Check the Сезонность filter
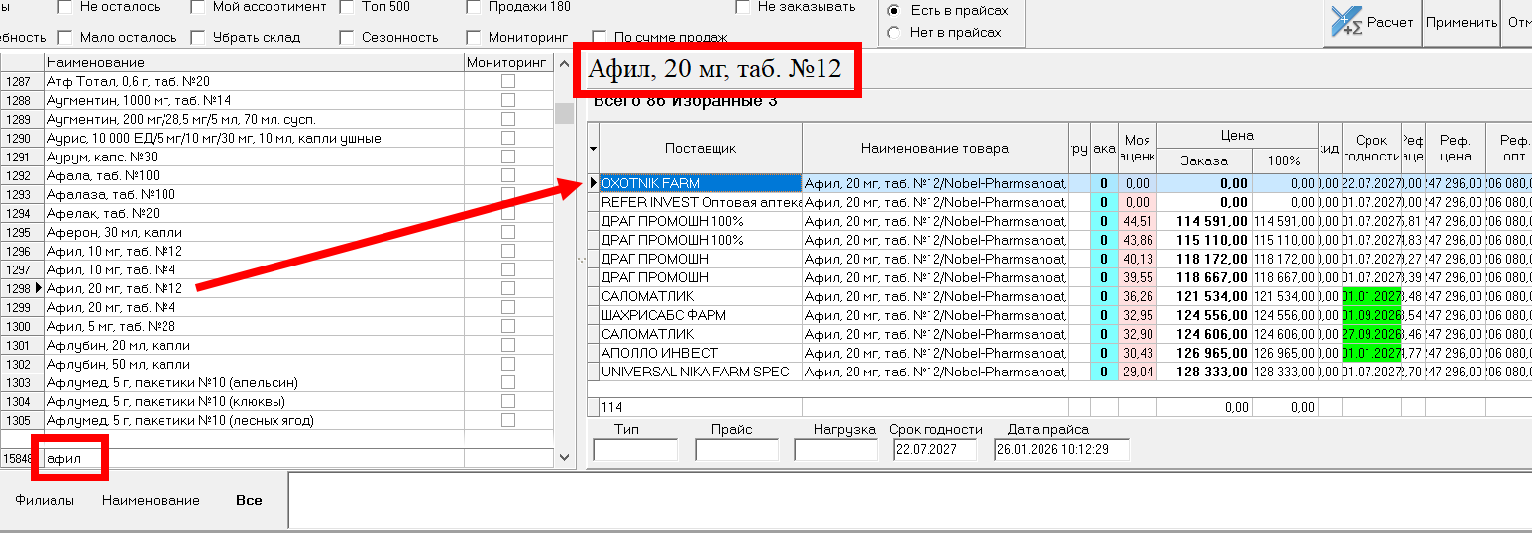The width and height of the screenshot is (1532, 533). [347, 37]
